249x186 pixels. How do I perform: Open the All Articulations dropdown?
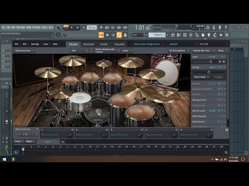click(x=179, y=51)
